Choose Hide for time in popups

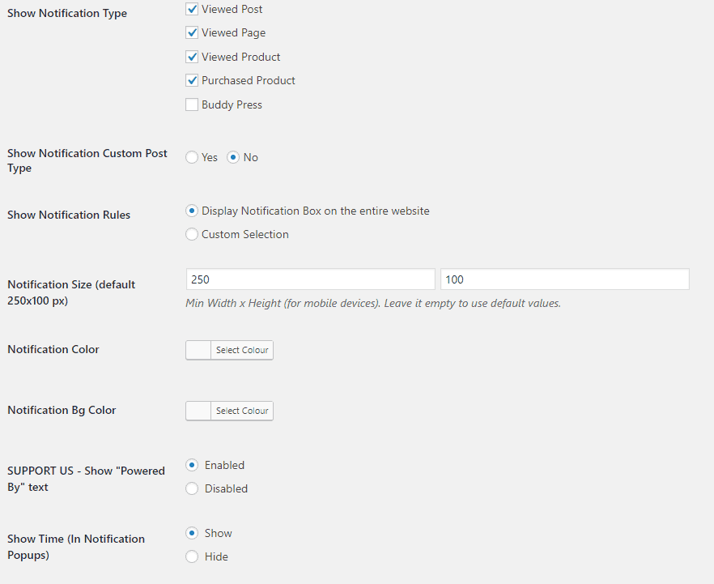pos(192,556)
